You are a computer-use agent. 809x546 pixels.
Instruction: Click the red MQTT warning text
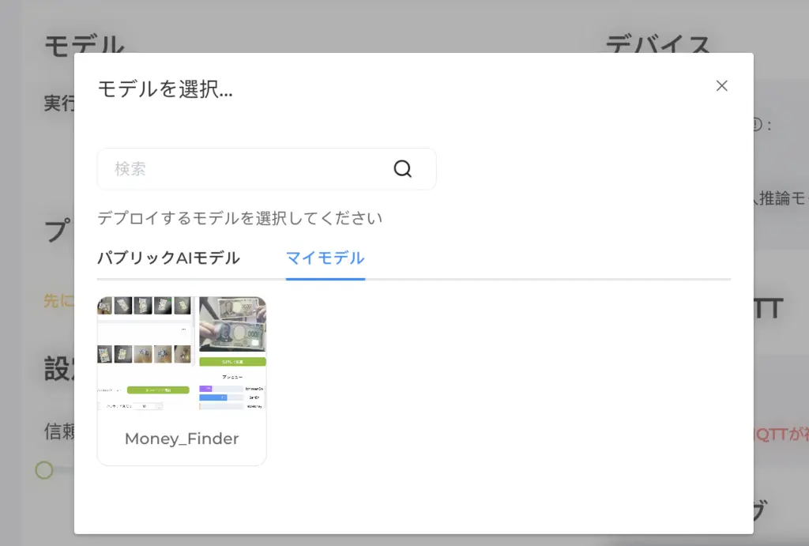781,434
